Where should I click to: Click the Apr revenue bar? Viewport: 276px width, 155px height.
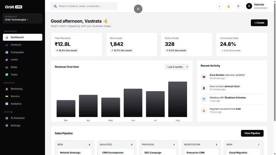click(x=88, y=106)
